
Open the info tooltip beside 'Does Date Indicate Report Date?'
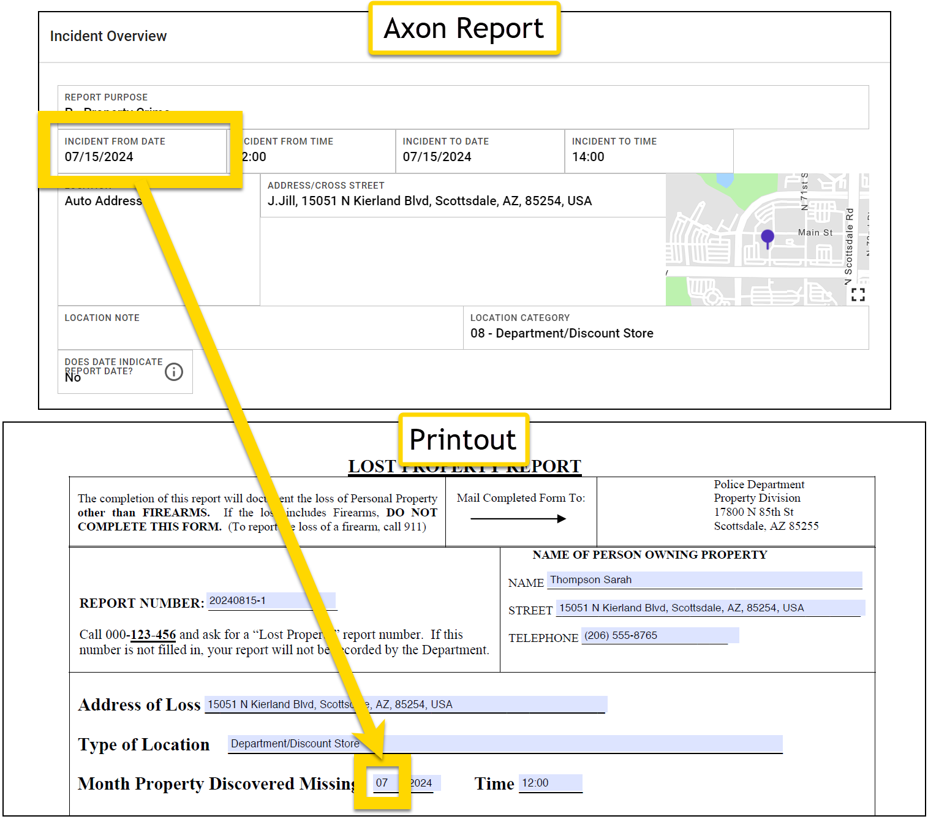tap(173, 372)
